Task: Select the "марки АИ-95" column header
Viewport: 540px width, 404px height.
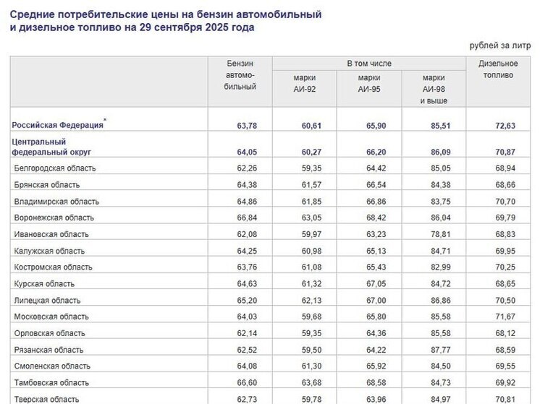Action: coord(369,83)
